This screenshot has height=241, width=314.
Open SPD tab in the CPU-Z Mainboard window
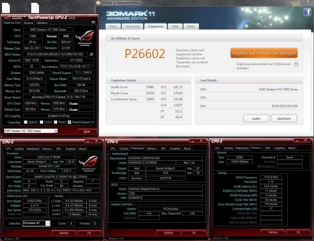[163, 149]
